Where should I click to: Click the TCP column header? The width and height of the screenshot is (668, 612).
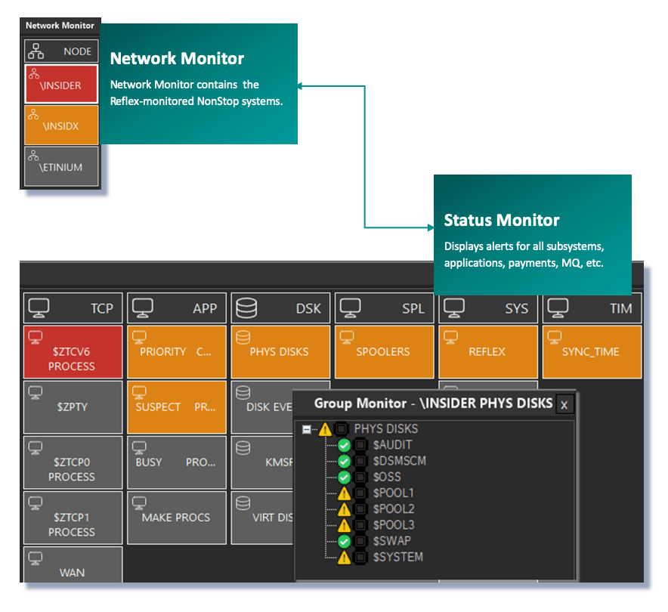(73, 308)
